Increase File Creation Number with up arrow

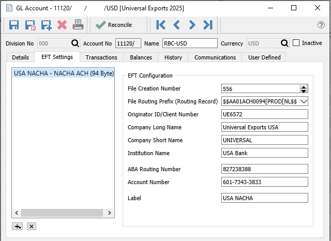coord(304,87)
